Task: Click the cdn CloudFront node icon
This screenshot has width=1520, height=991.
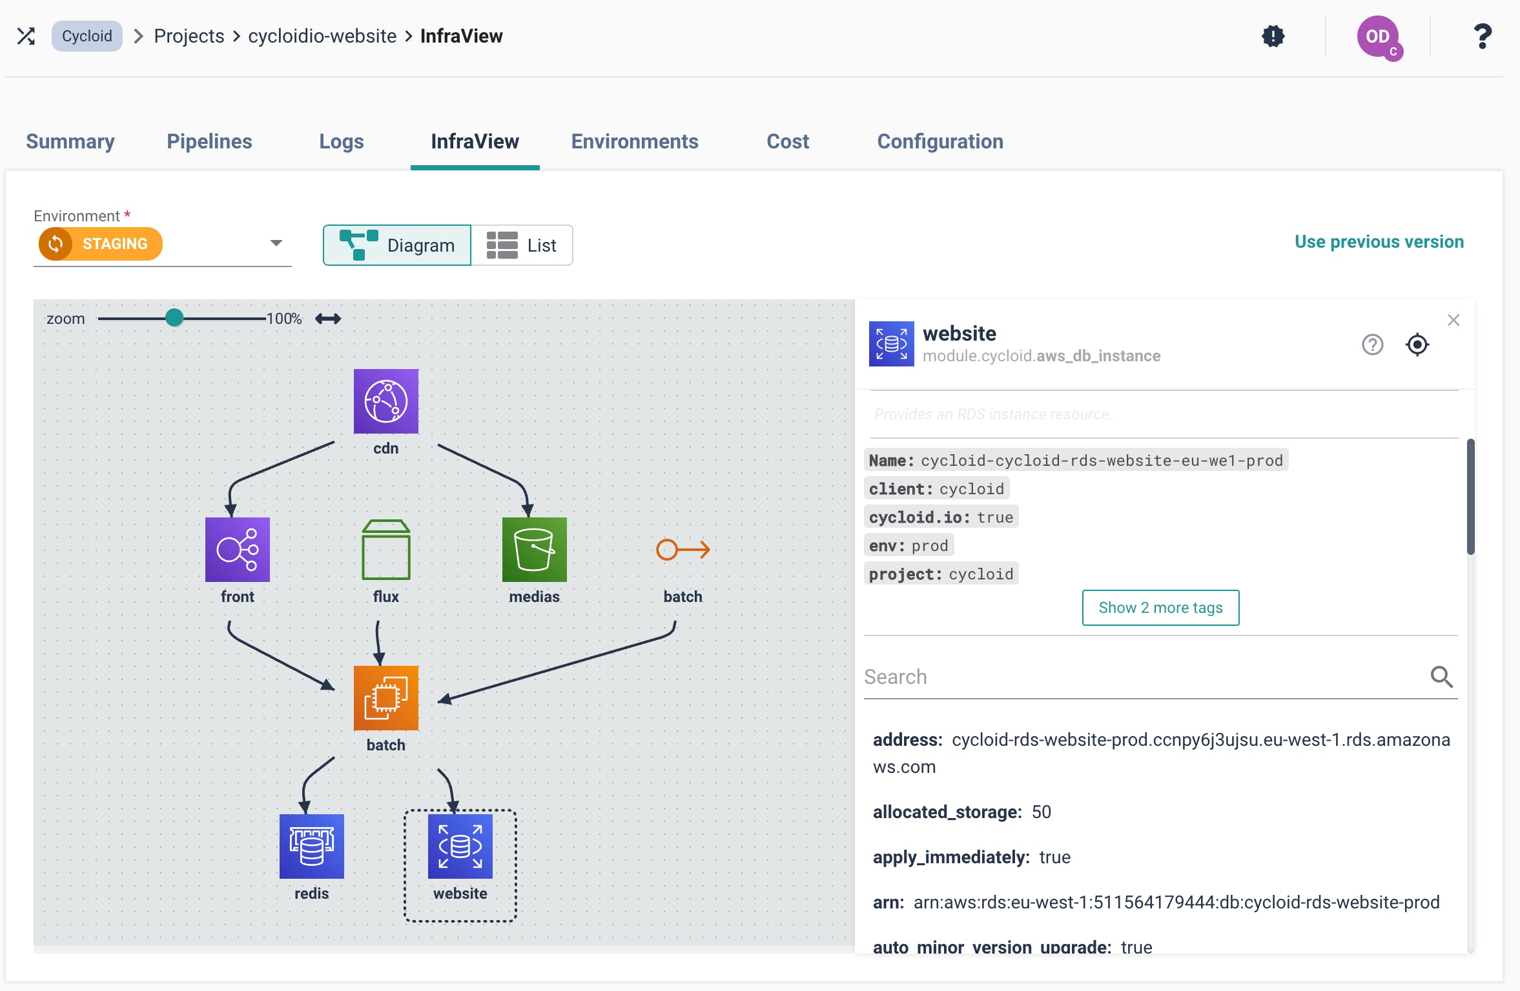Action: click(385, 401)
